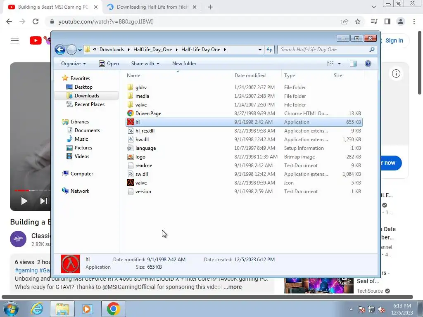
Task: Click the Change your view icon
Action: [x=330, y=63]
